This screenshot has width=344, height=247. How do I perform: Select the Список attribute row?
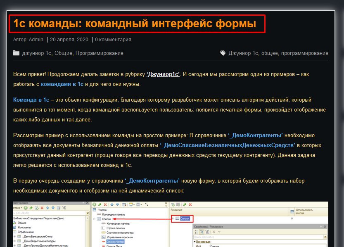(x=185, y=218)
